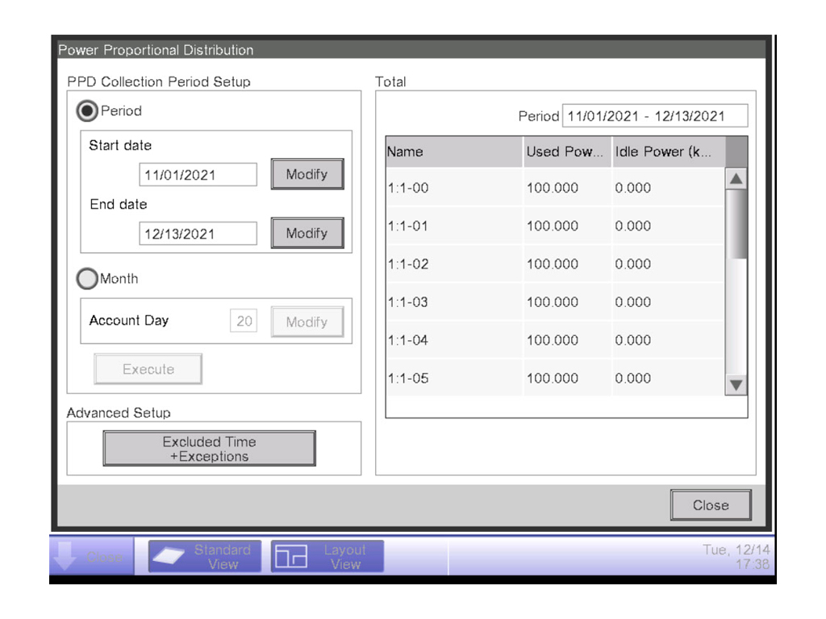The width and height of the screenshot is (826, 619).
Task: Select the Period radio button
Action: point(86,111)
